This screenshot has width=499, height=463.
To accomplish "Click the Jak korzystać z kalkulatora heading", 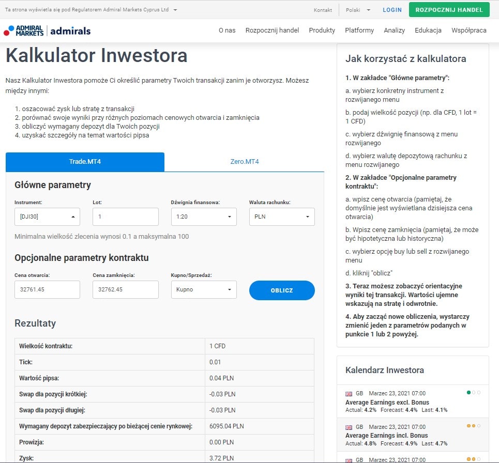I will click(406, 59).
